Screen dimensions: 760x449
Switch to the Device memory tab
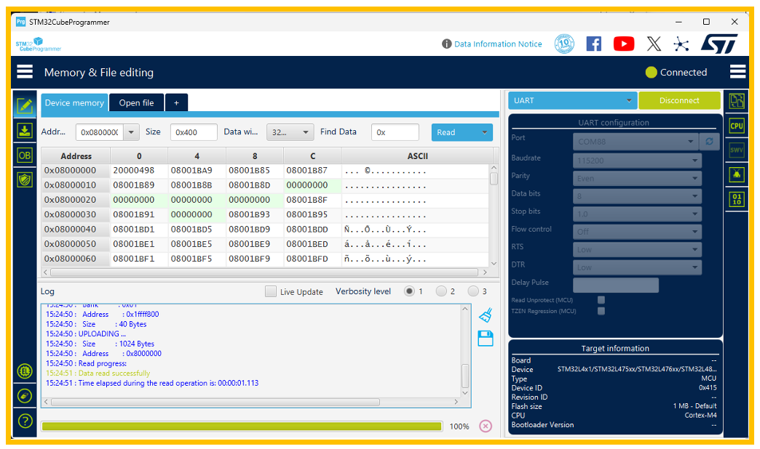pyautogui.click(x=74, y=102)
